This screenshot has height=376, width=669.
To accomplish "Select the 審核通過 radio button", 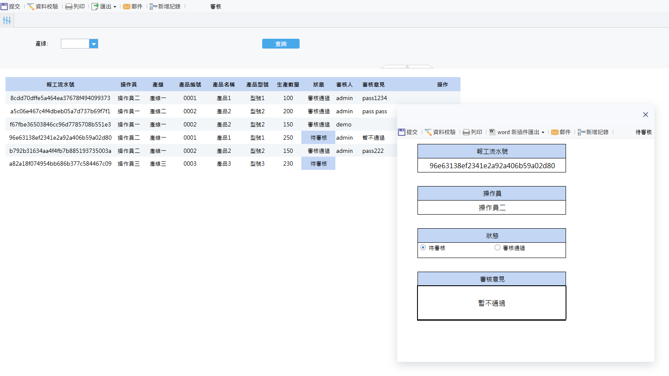I will pos(497,247).
